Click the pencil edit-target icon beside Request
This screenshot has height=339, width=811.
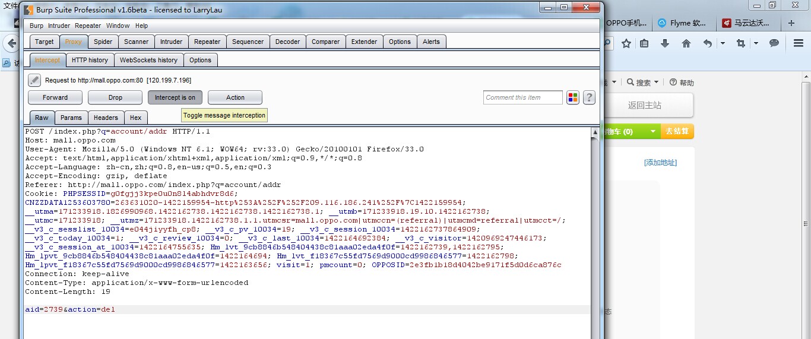point(34,80)
